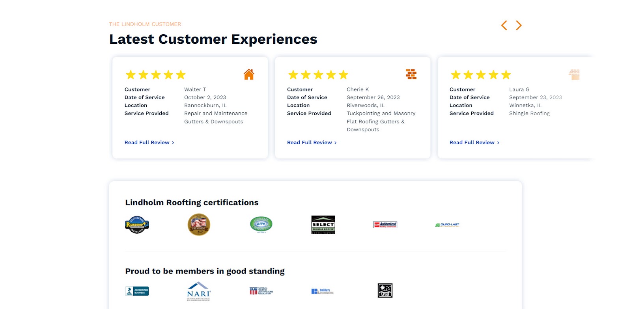Click the builders association logo
631x309 pixels.
322,291
